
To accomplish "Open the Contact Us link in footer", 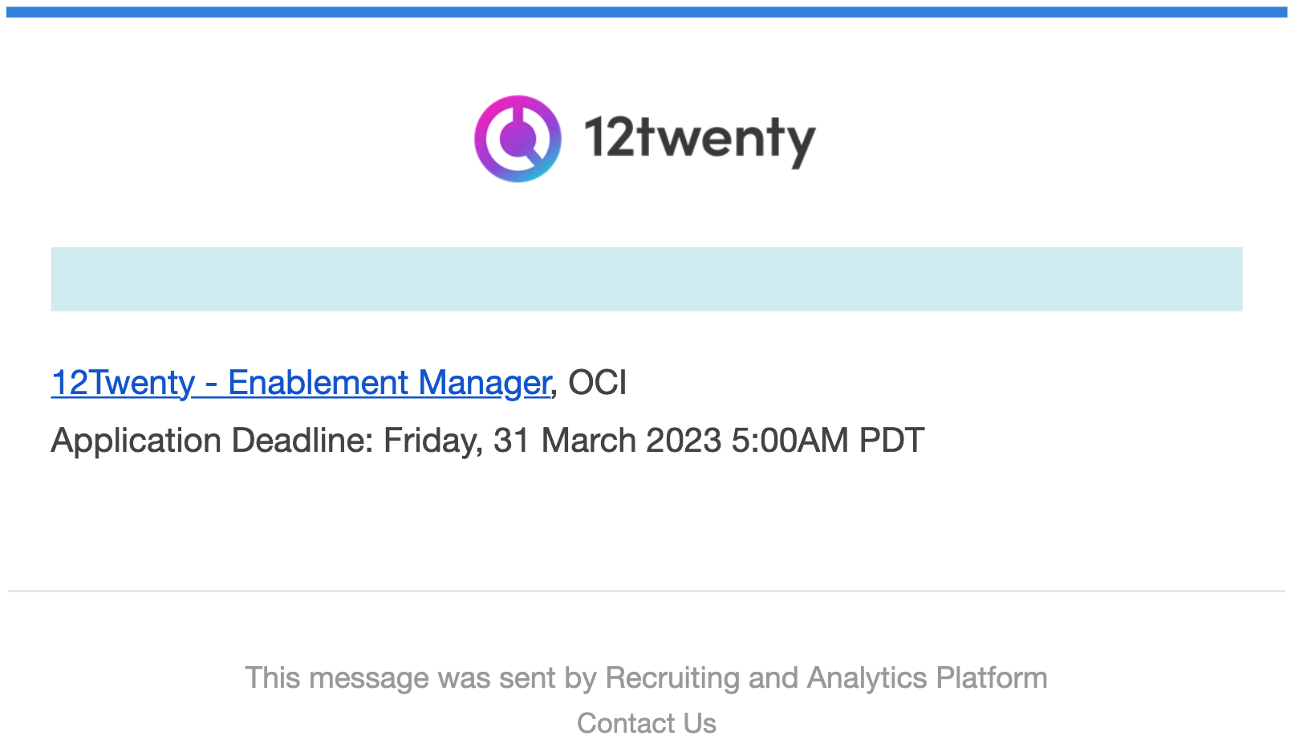I will (x=647, y=723).
